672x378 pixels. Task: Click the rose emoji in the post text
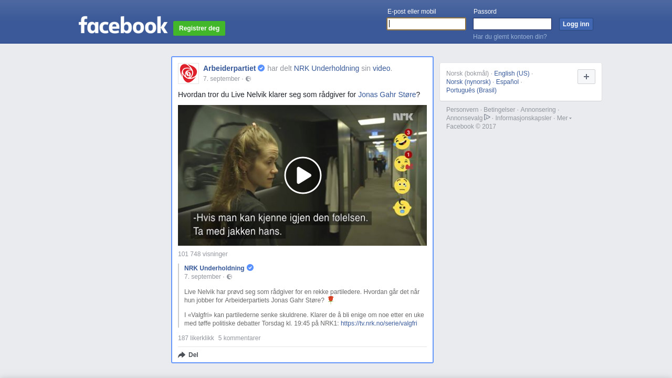[330, 300]
